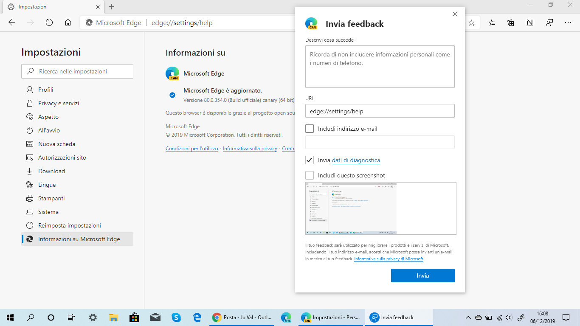Image resolution: width=580 pixels, height=326 pixels.
Task: Show hidden tray icons chevron
Action: [x=468, y=317]
